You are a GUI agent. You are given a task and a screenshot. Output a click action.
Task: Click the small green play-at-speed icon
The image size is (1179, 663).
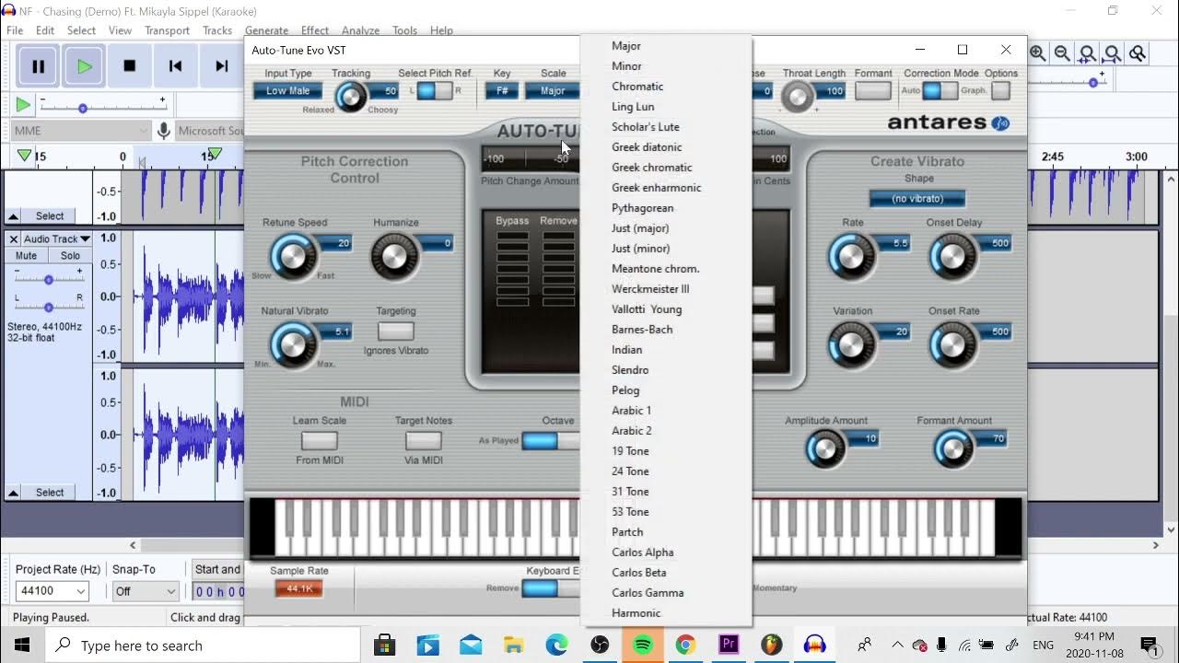click(x=23, y=105)
